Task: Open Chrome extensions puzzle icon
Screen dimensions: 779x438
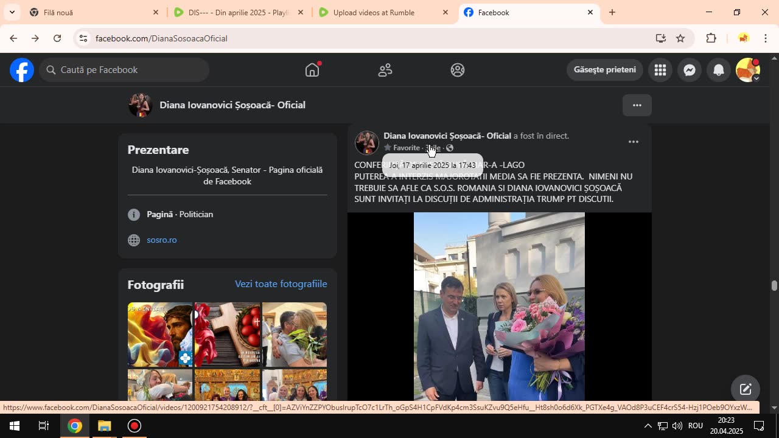Action: 711,38
